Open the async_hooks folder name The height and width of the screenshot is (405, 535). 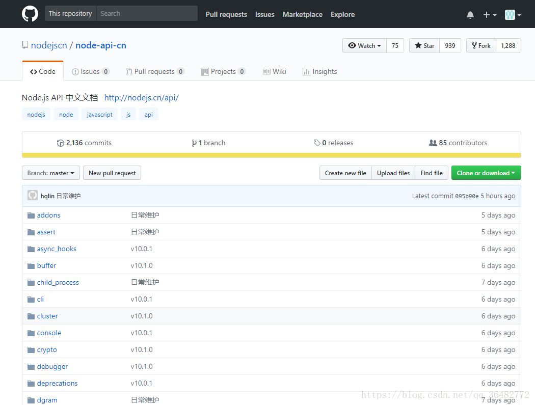pyautogui.click(x=57, y=249)
